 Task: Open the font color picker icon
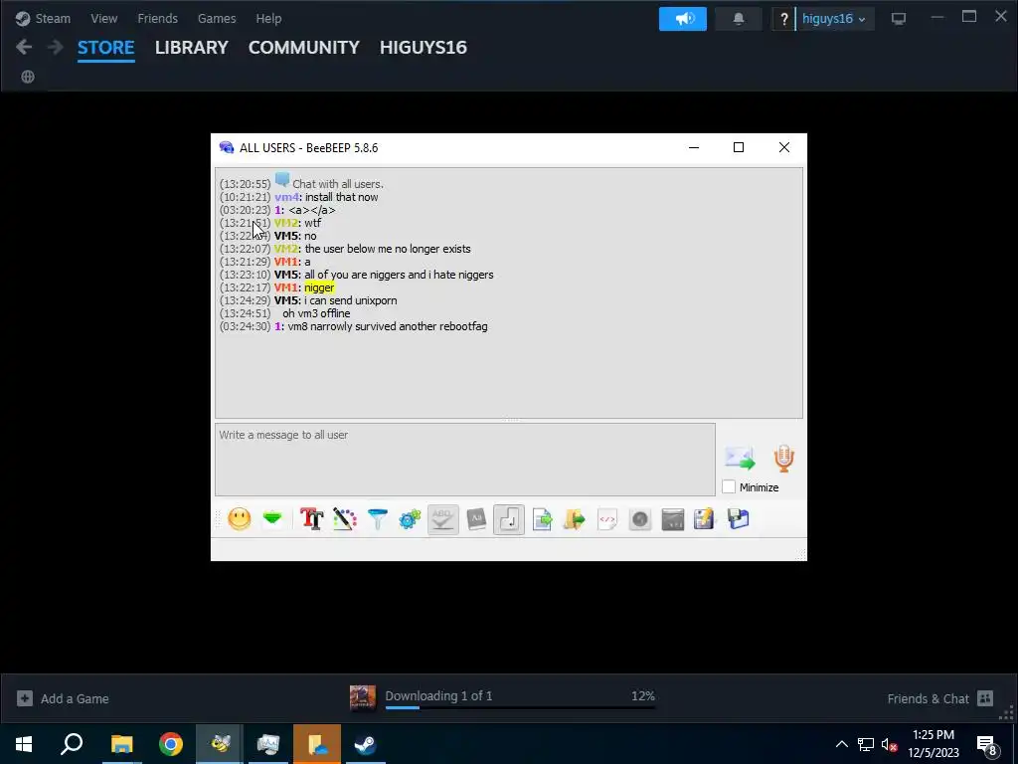pyautogui.click(x=345, y=519)
